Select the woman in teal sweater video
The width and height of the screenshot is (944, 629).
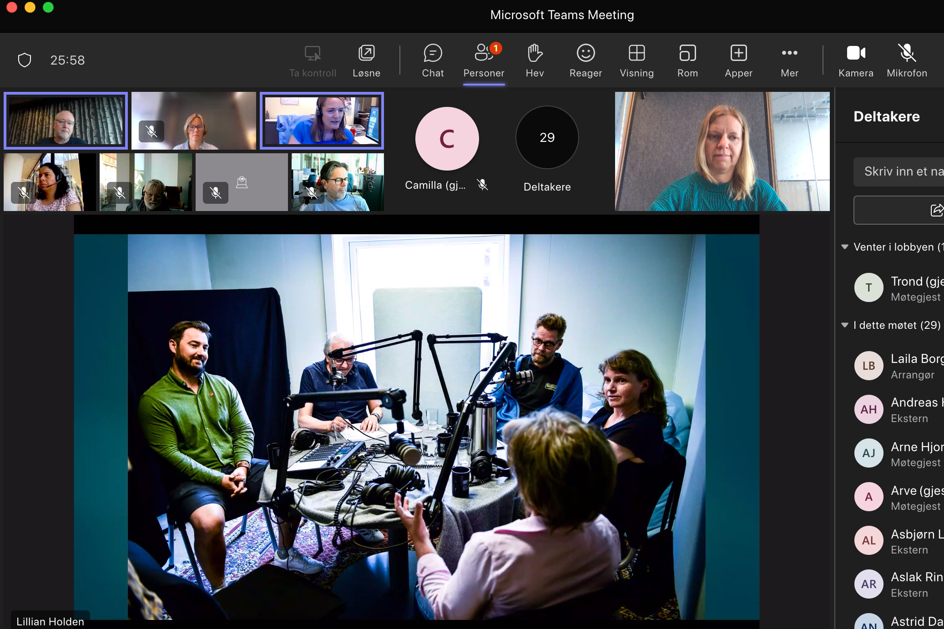click(x=722, y=151)
